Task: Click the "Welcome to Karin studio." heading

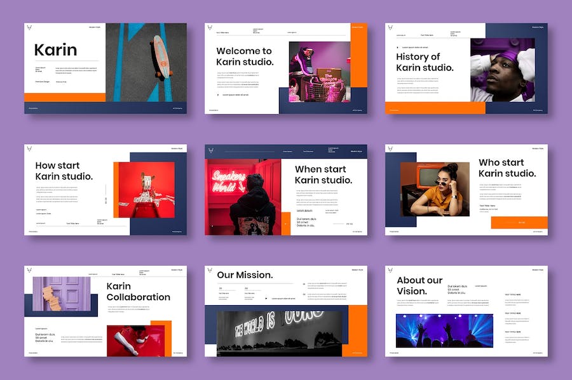Action: point(245,56)
